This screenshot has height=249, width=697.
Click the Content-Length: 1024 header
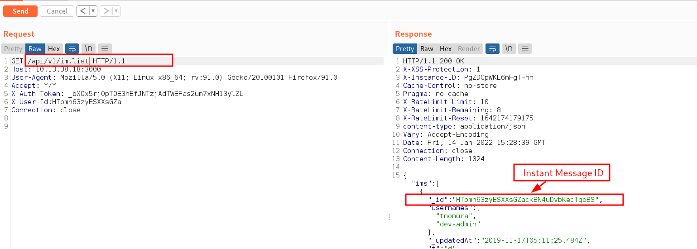point(444,159)
